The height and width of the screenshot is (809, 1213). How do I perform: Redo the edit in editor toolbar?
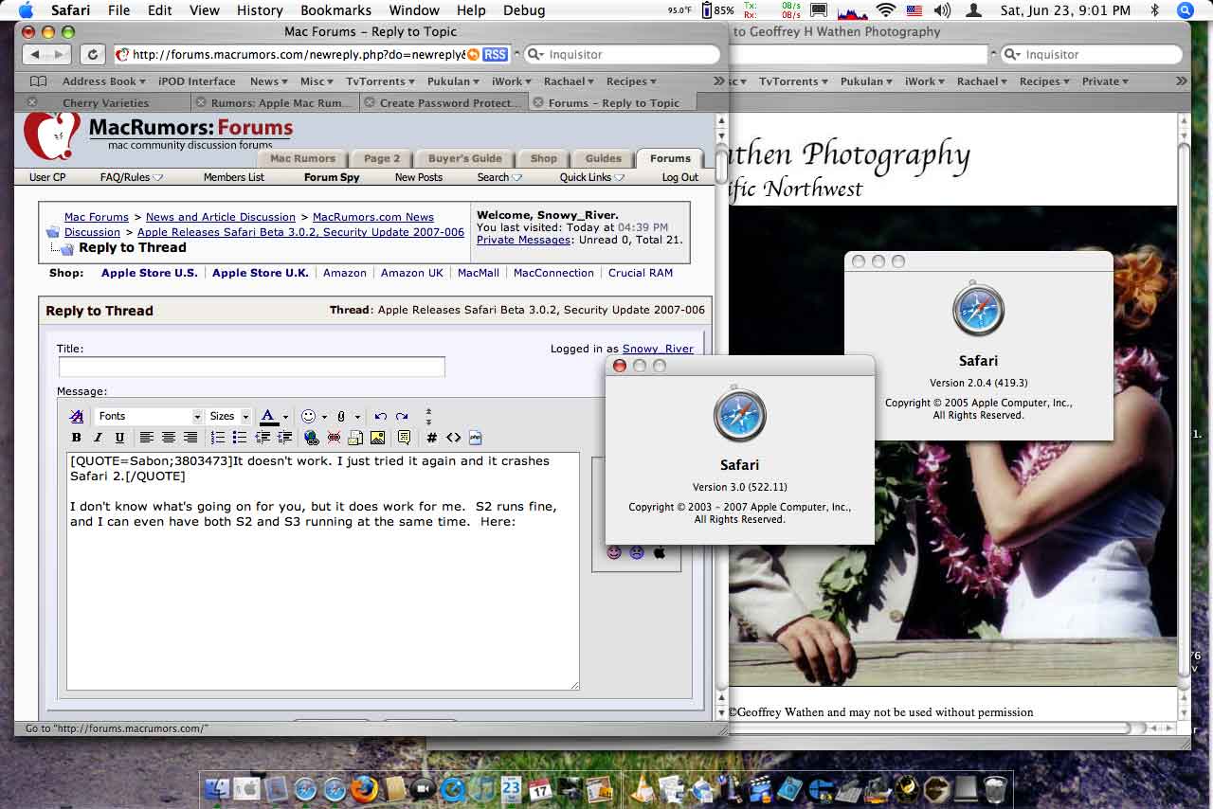point(402,416)
